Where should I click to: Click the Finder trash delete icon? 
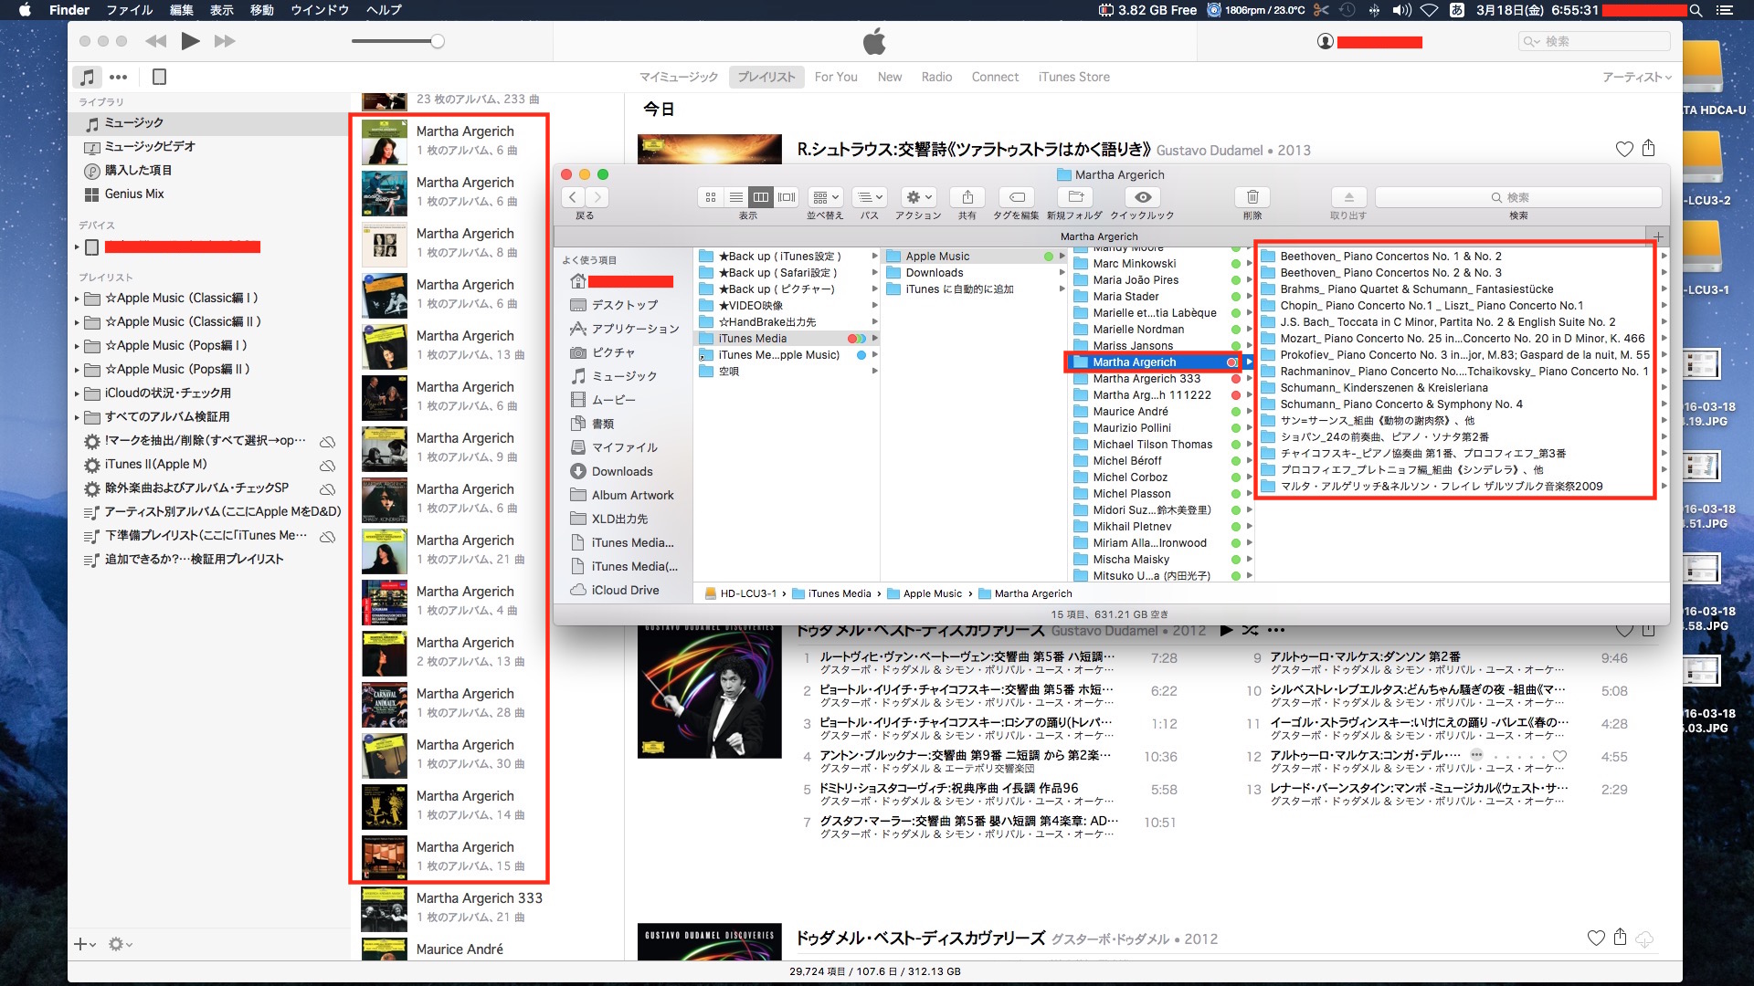click(1252, 197)
